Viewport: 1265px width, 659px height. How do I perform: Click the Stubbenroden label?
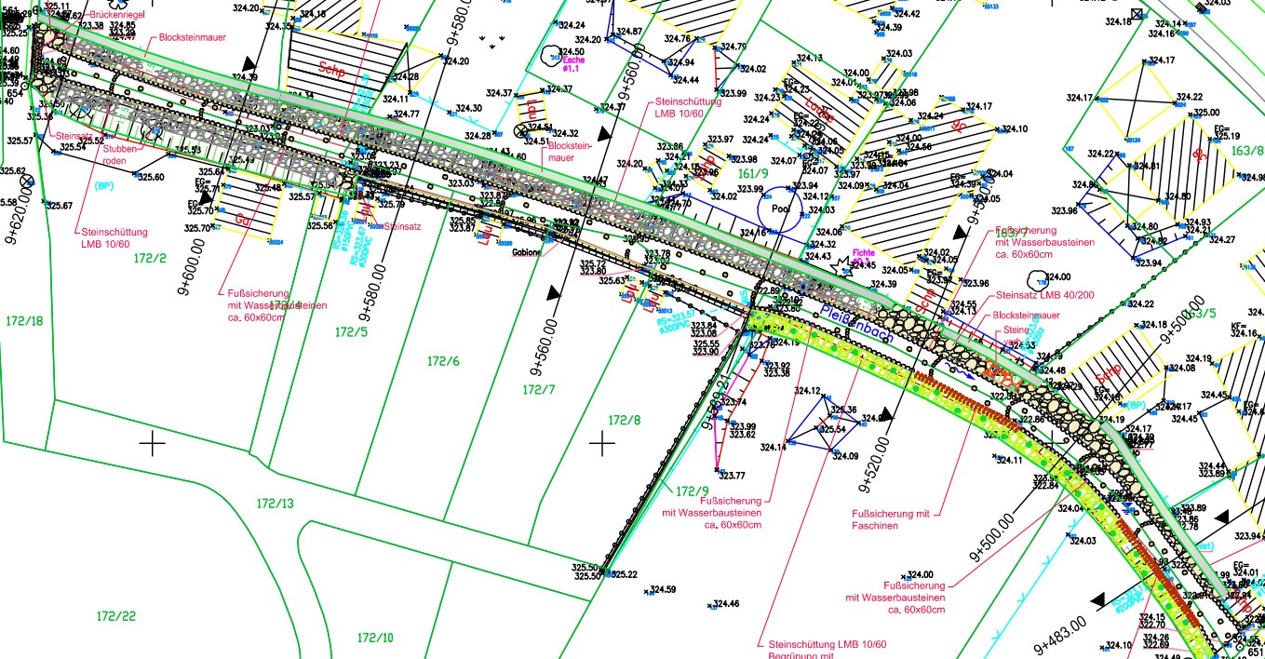122,154
